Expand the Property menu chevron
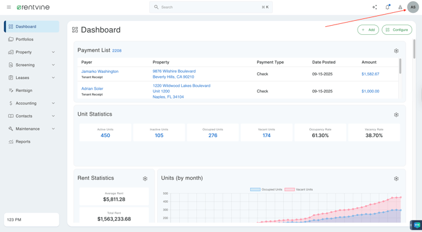Image resolution: width=422 pixels, height=232 pixels. pos(53,52)
